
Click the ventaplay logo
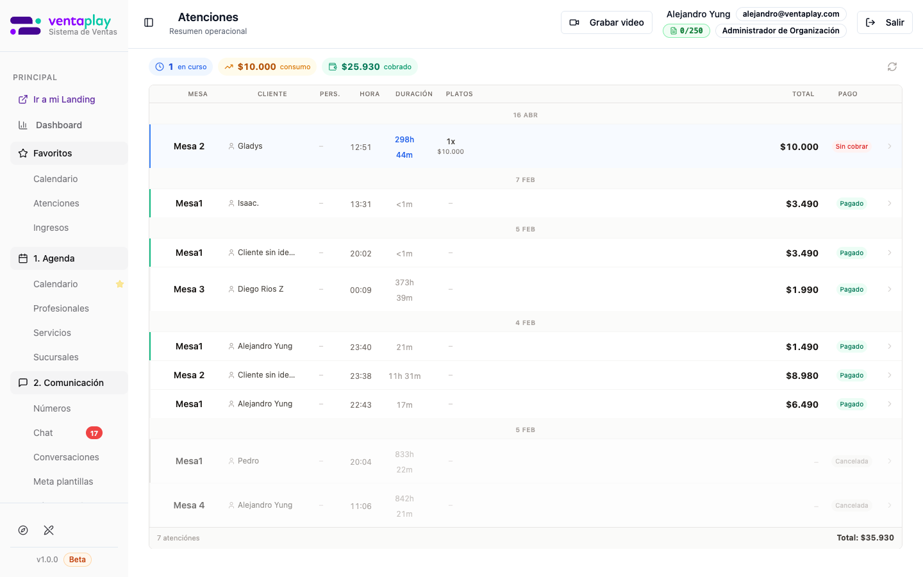(x=63, y=26)
